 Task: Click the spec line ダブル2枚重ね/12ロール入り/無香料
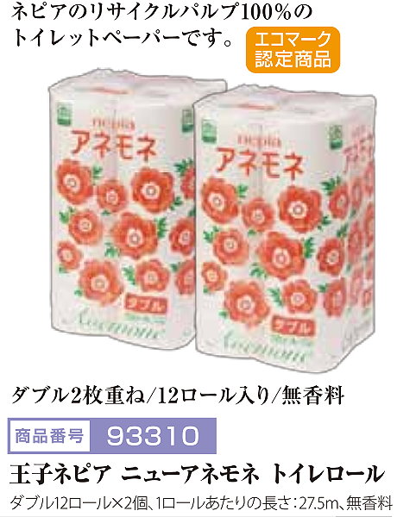coord(179,396)
